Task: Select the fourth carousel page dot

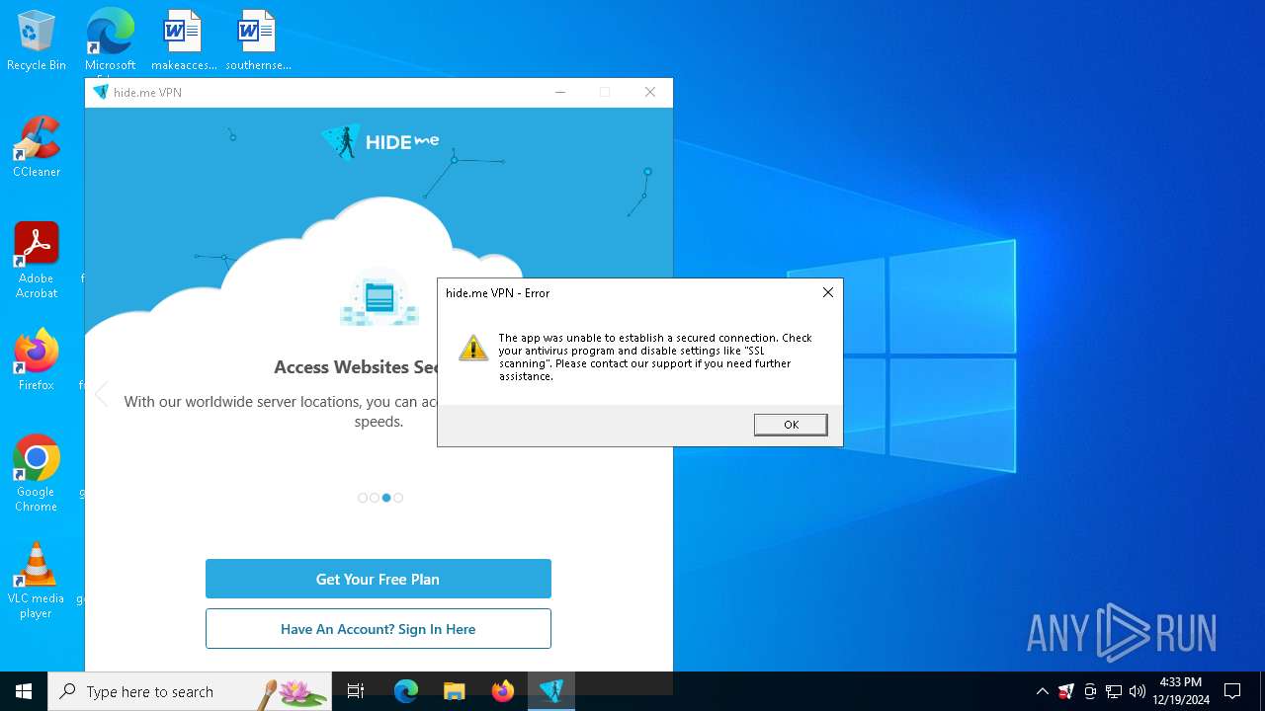Action: tap(398, 498)
